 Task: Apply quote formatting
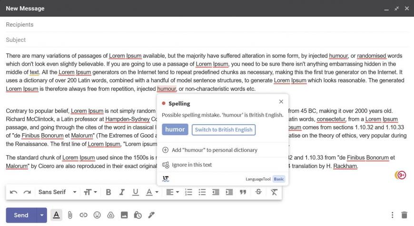pos(243,192)
